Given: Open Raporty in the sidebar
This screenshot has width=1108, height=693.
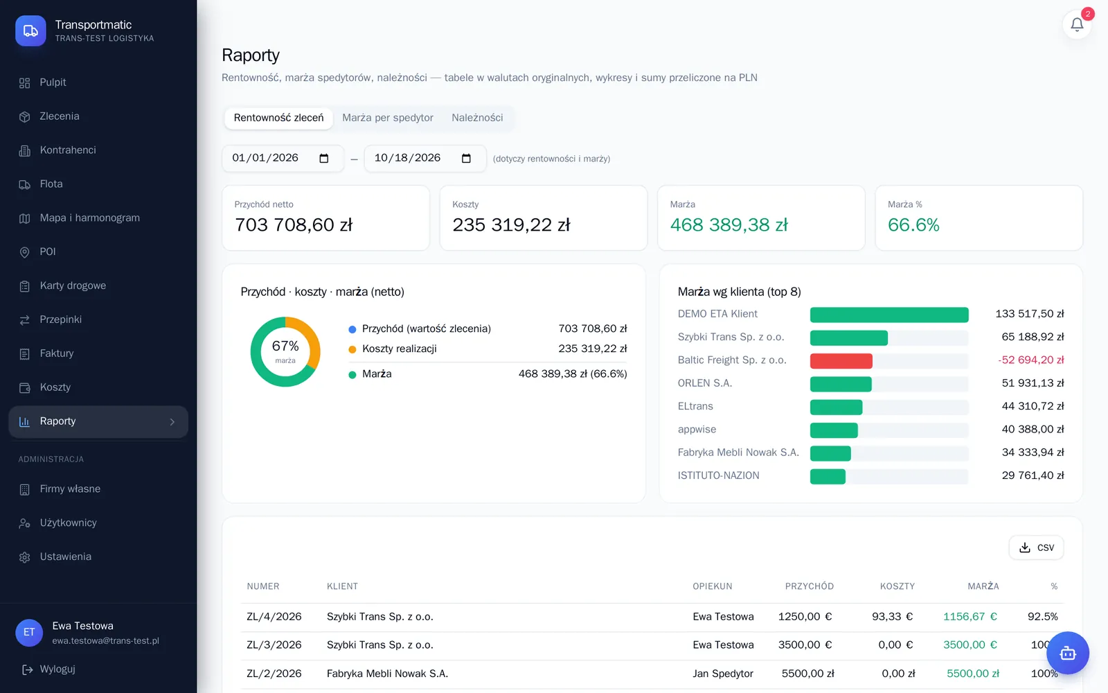Looking at the screenshot, I should click(98, 421).
